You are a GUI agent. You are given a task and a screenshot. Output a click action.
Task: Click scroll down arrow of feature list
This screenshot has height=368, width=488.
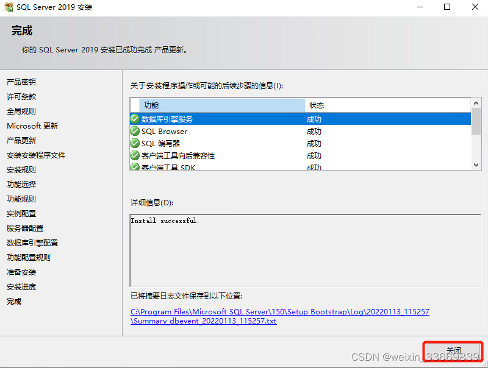pos(476,165)
